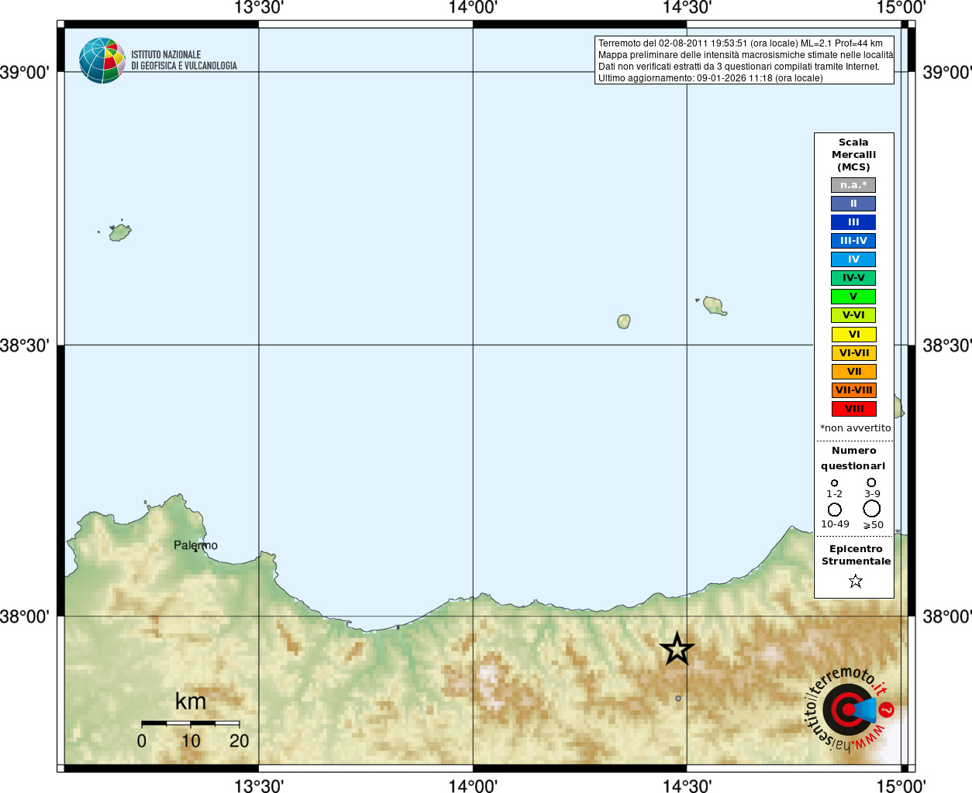Click the haisentitoilterremoto.it logo
Screen dimensions: 972x793
(x=850, y=709)
